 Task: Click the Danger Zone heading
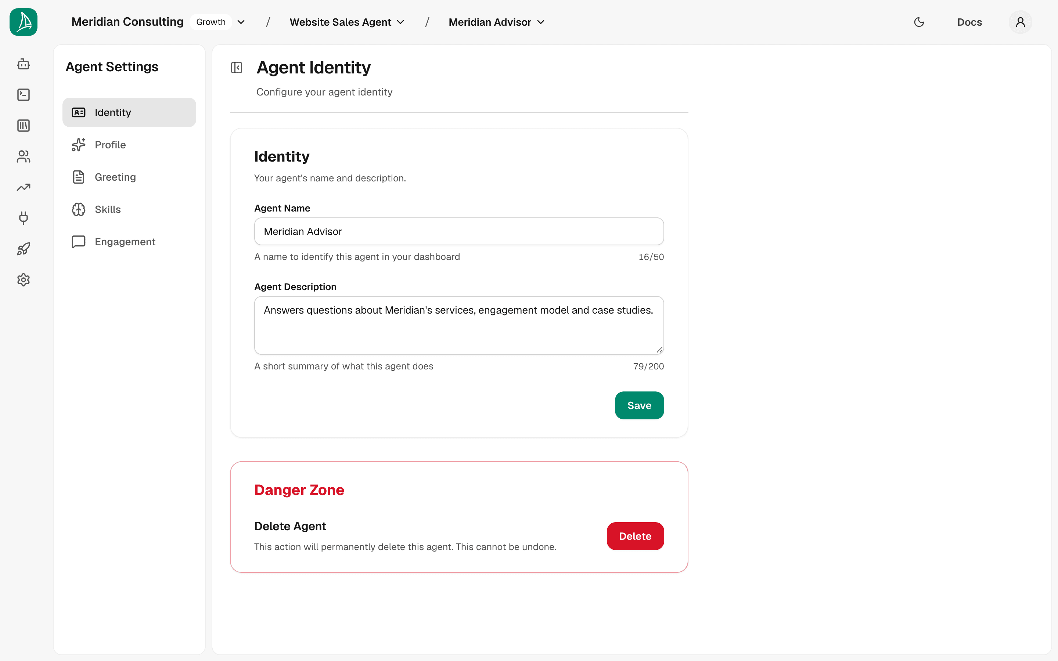coord(299,490)
